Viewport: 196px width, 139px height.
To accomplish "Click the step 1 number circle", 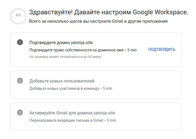I will pos(20,42).
